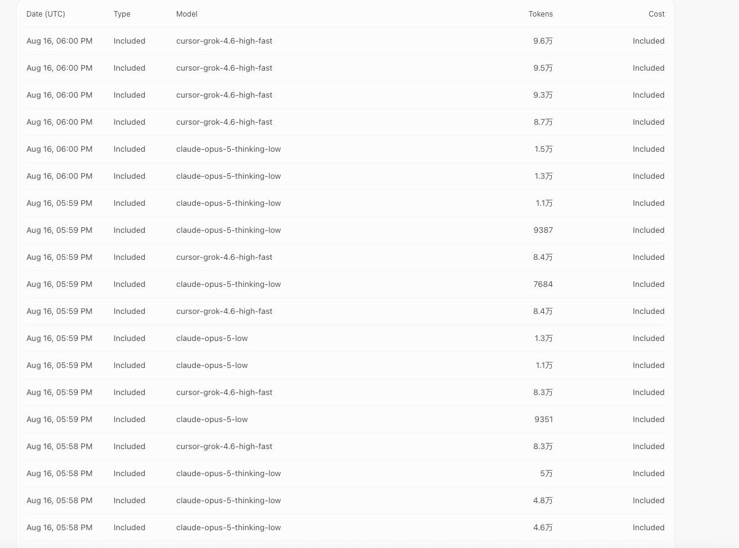Click the model name in the 7684-token row

(228, 284)
